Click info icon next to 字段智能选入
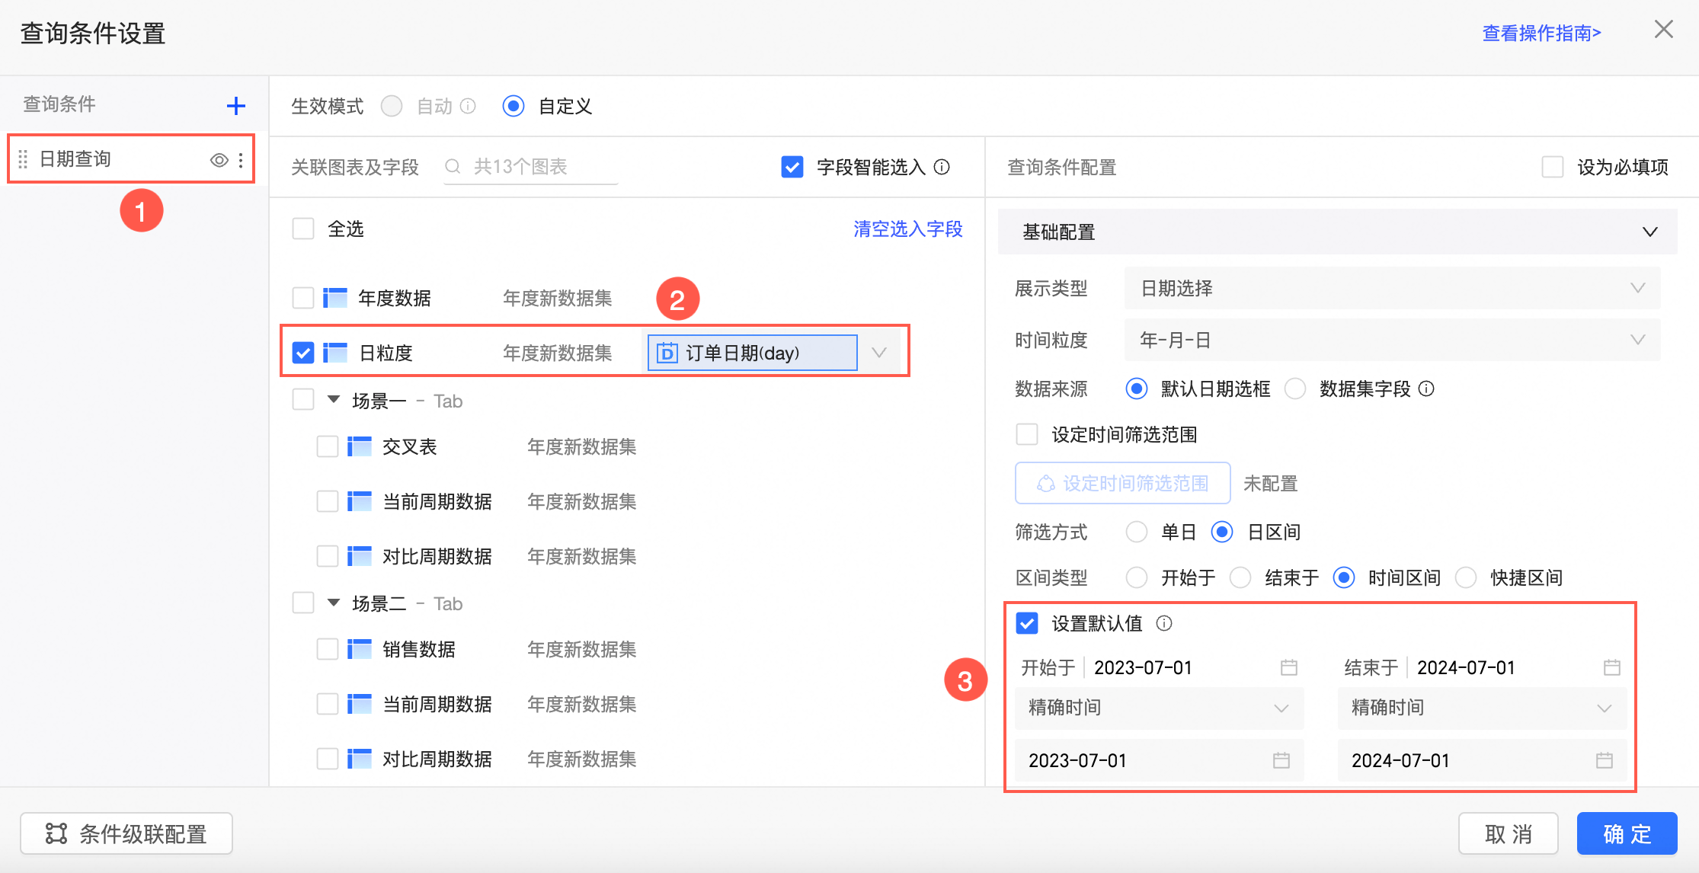This screenshot has width=1699, height=873. pos(942,167)
